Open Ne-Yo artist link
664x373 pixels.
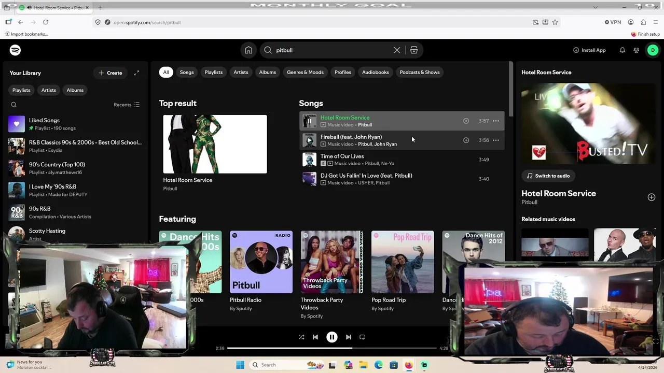coord(388,164)
